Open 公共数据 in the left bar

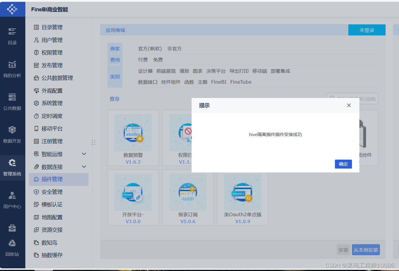(12, 102)
